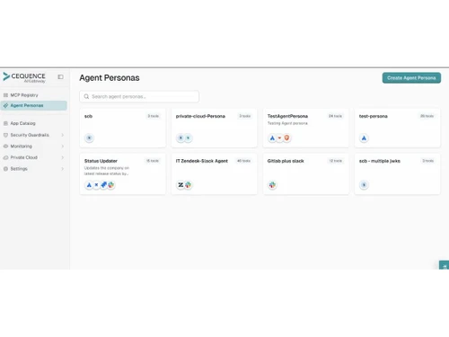Click the Monitoring eye icon
This screenshot has height=337, width=449.
[x=5, y=146]
